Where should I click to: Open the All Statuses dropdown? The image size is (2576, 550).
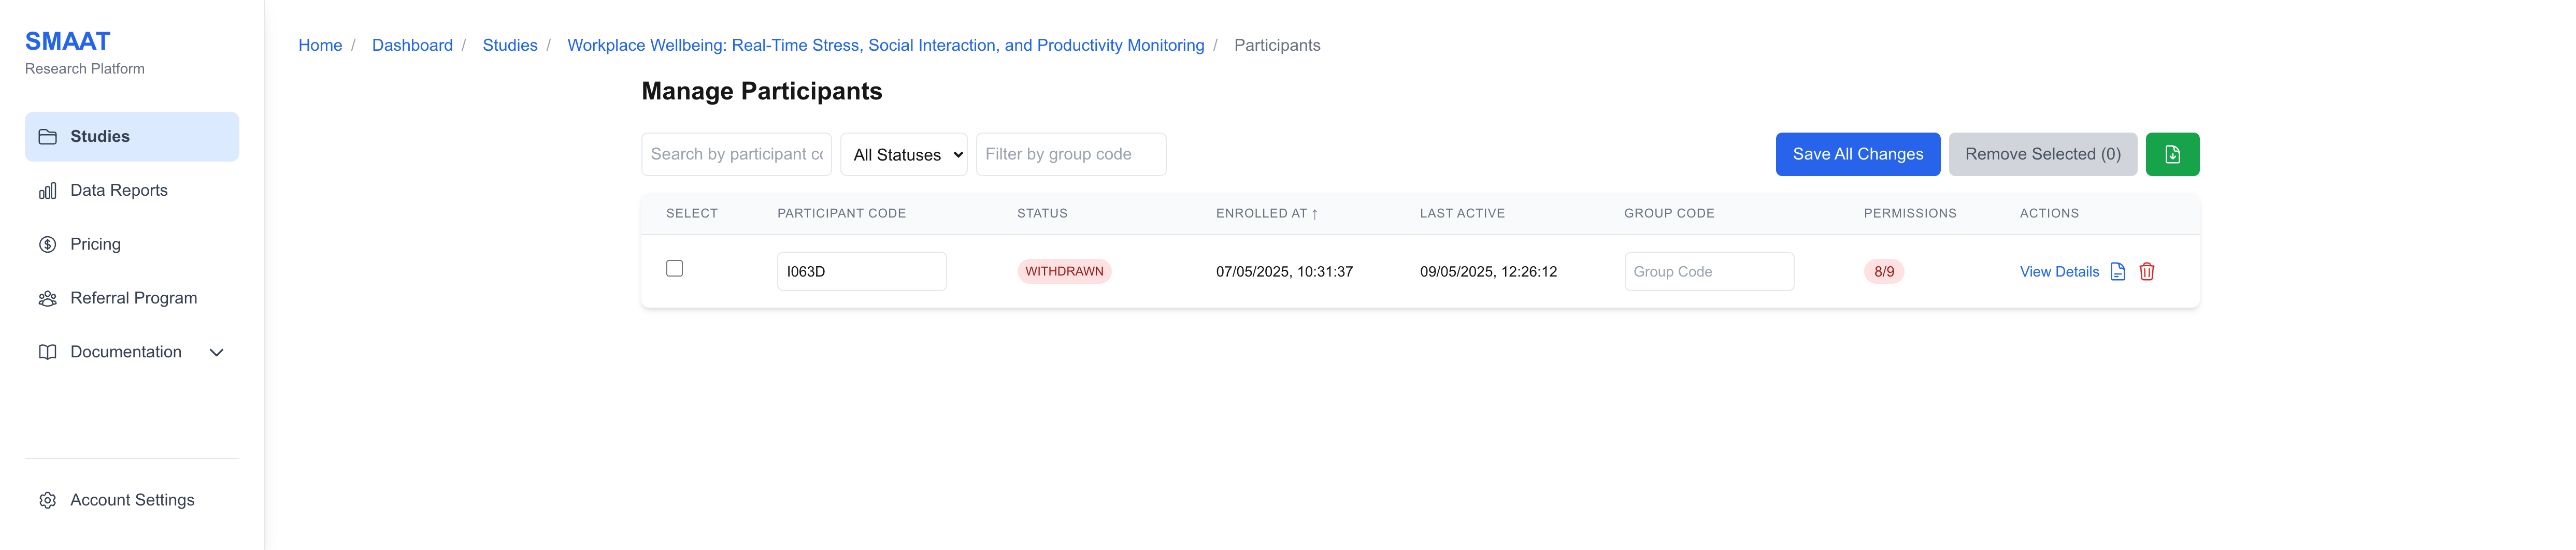(903, 154)
